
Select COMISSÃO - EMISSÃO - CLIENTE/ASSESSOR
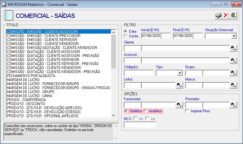[x=59, y=31]
